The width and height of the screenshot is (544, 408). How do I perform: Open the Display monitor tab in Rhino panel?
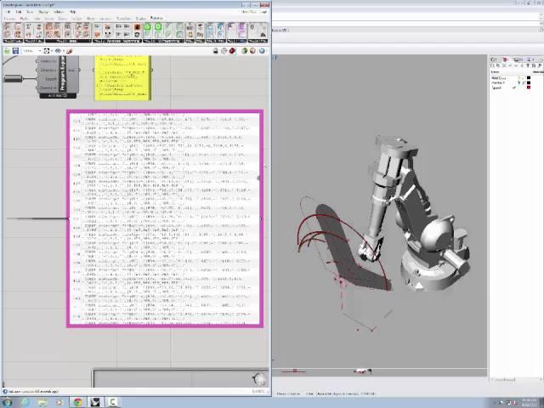pyautogui.click(x=517, y=59)
